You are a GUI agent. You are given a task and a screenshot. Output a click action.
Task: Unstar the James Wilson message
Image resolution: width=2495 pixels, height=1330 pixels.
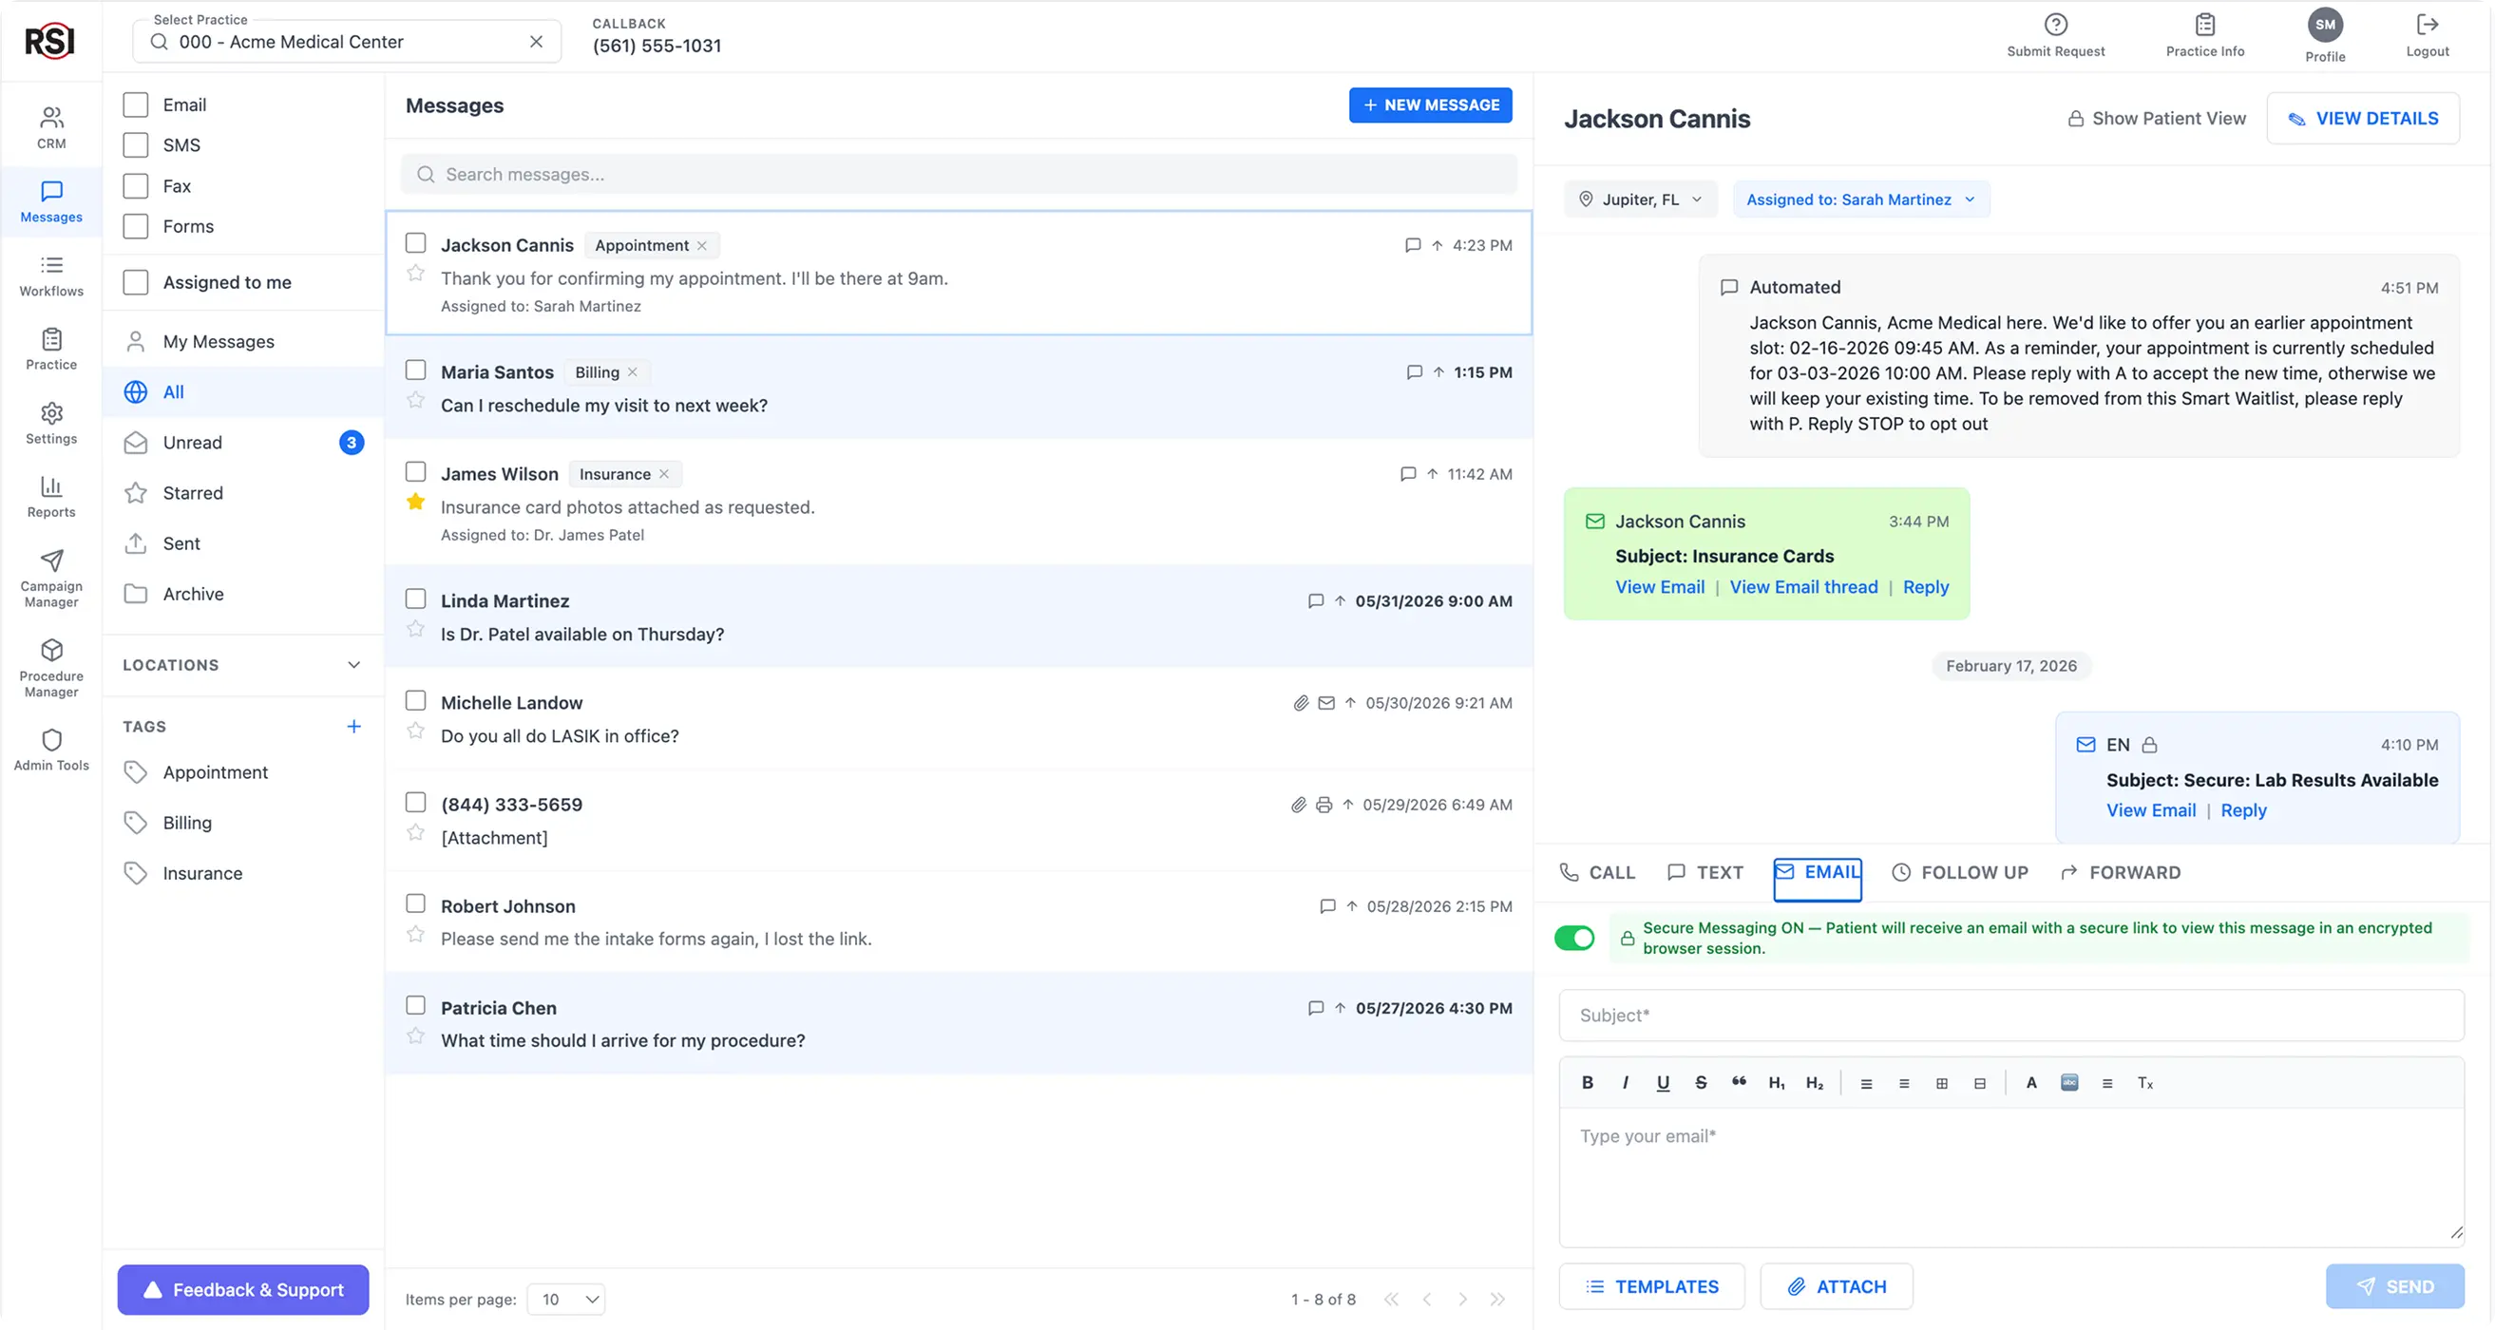pos(415,502)
